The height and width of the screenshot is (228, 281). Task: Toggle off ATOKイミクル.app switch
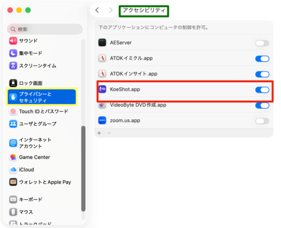(x=262, y=59)
